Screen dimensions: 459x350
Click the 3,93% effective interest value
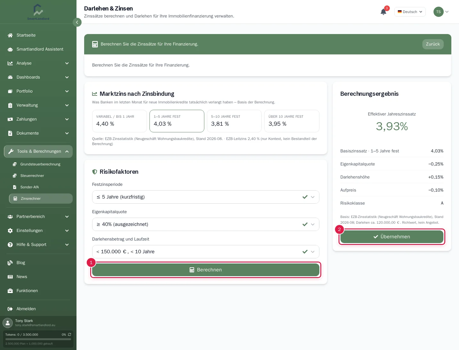(x=392, y=126)
